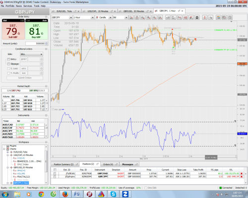Tick the Slippage checkbox
The width and height of the screenshot is (248, 198).
tap(8, 64)
